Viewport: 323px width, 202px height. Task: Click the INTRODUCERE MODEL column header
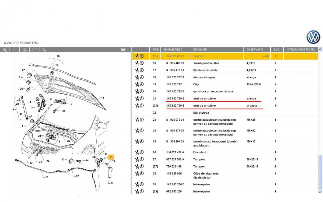301,50
